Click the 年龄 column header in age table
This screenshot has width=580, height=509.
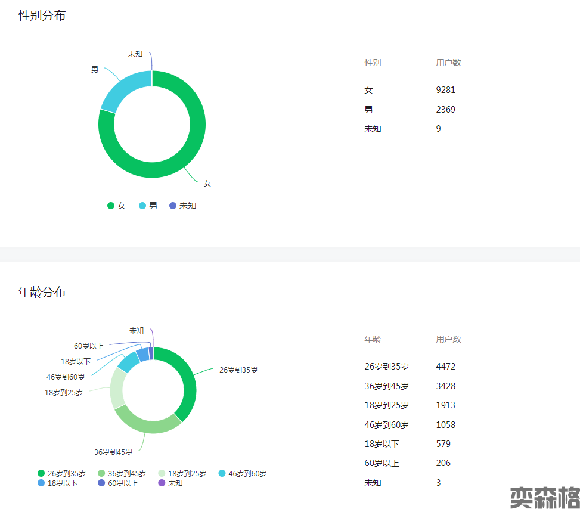click(373, 339)
